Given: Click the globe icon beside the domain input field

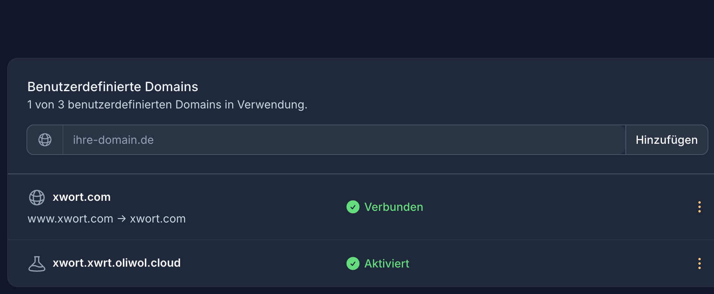Looking at the screenshot, I should (x=45, y=139).
